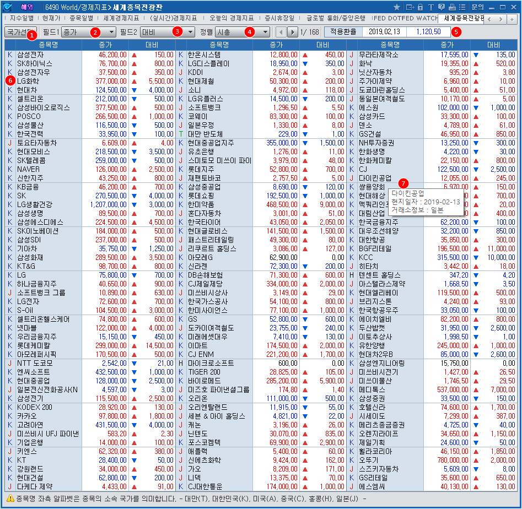Select the SK하이닉스 row
The width and height of the screenshot is (522, 509).
pyautogui.click(x=90, y=63)
